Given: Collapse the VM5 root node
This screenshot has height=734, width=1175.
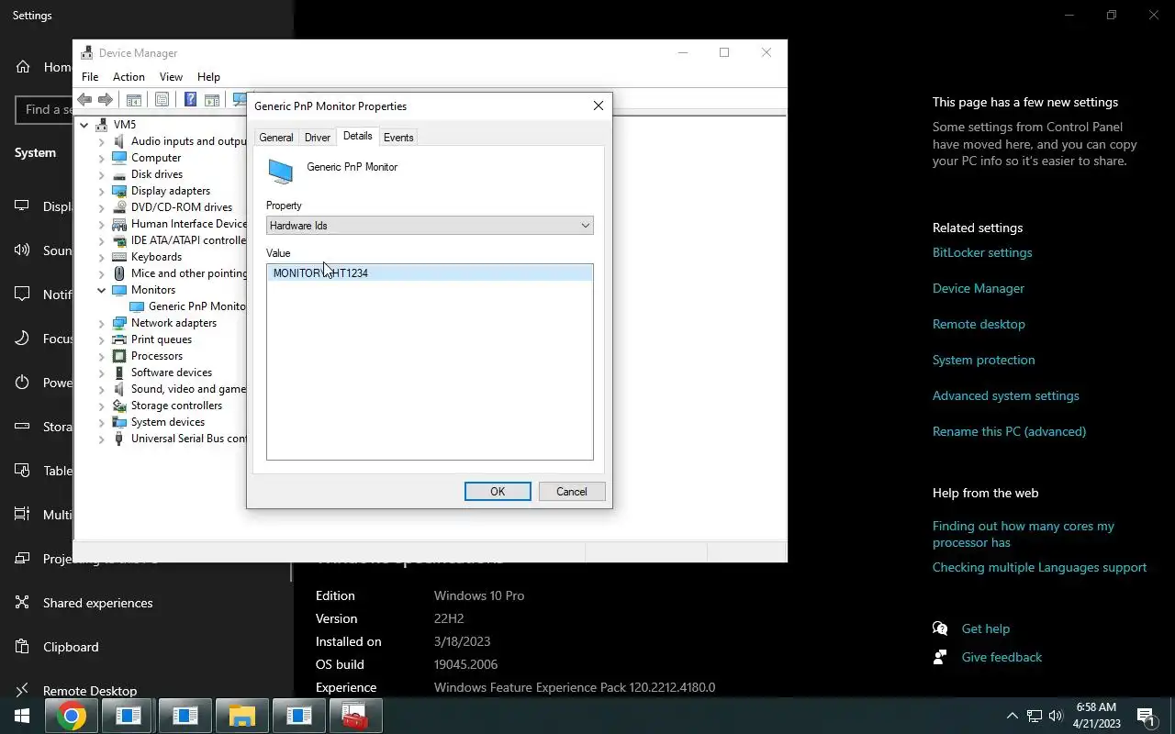Looking at the screenshot, I should click(84, 125).
